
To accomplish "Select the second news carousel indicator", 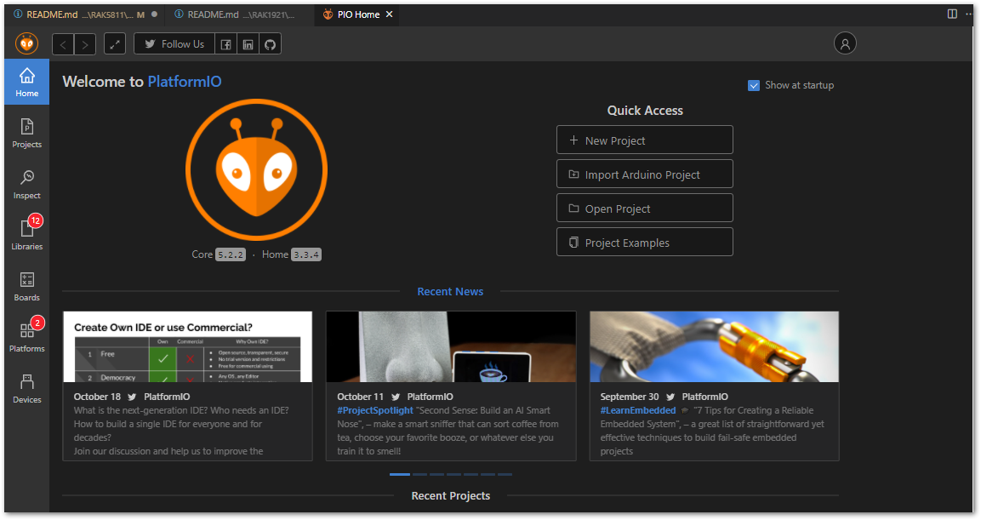I will coord(419,474).
